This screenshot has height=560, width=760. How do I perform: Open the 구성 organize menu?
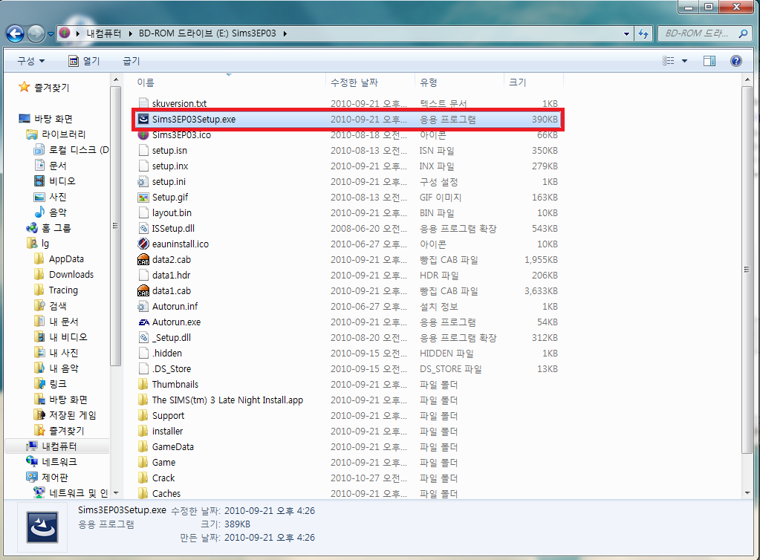(31, 61)
